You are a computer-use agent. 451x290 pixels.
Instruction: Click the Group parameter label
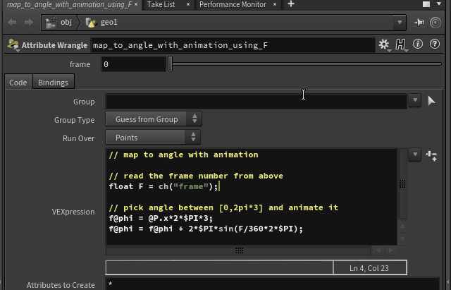point(84,102)
